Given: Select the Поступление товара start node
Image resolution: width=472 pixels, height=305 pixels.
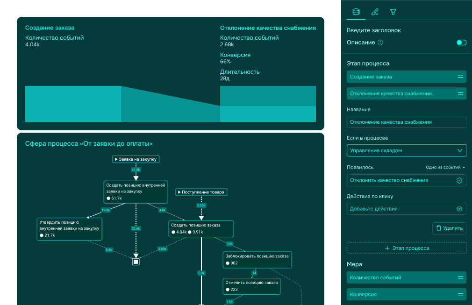Looking at the screenshot, I should point(201,192).
